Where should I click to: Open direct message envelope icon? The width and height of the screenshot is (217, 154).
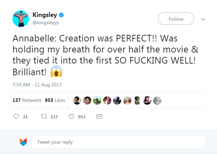click(99, 117)
